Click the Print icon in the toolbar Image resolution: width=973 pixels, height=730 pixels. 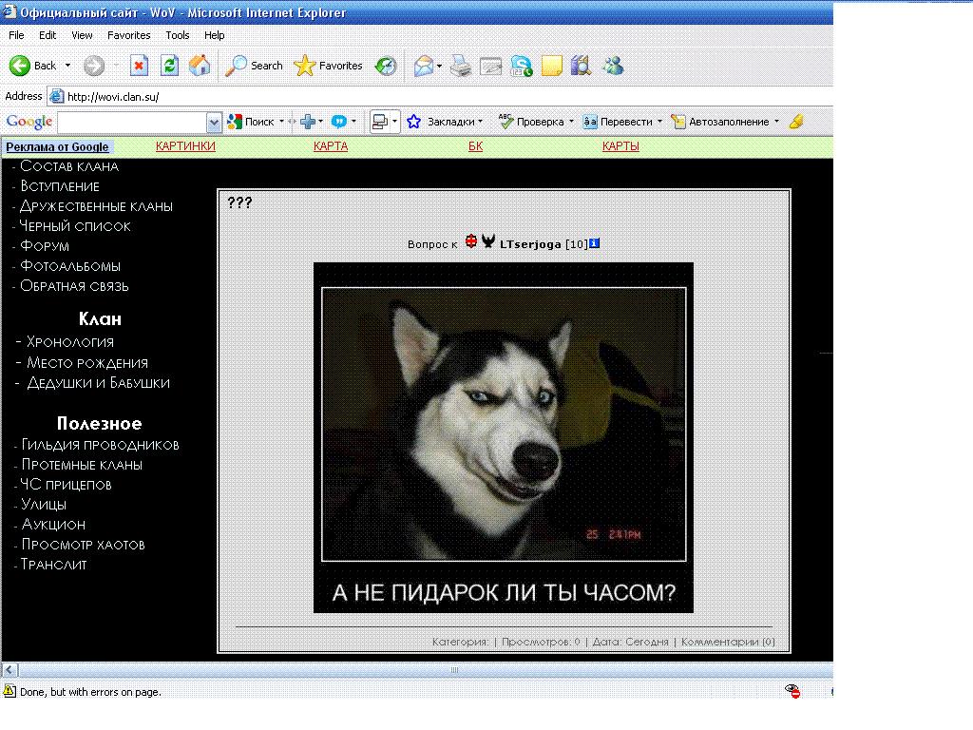[x=461, y=66]
